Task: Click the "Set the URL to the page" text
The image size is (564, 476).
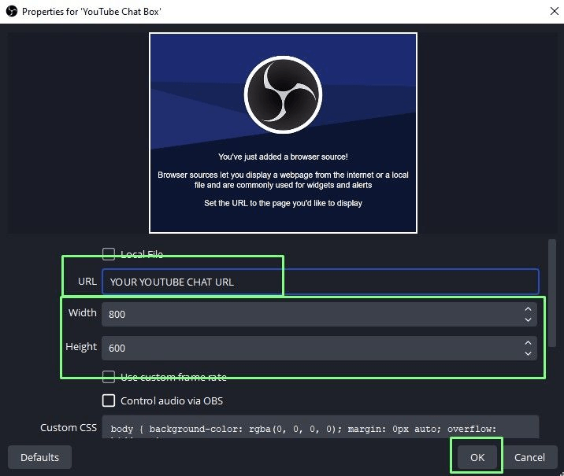Action: click(283, 203)
